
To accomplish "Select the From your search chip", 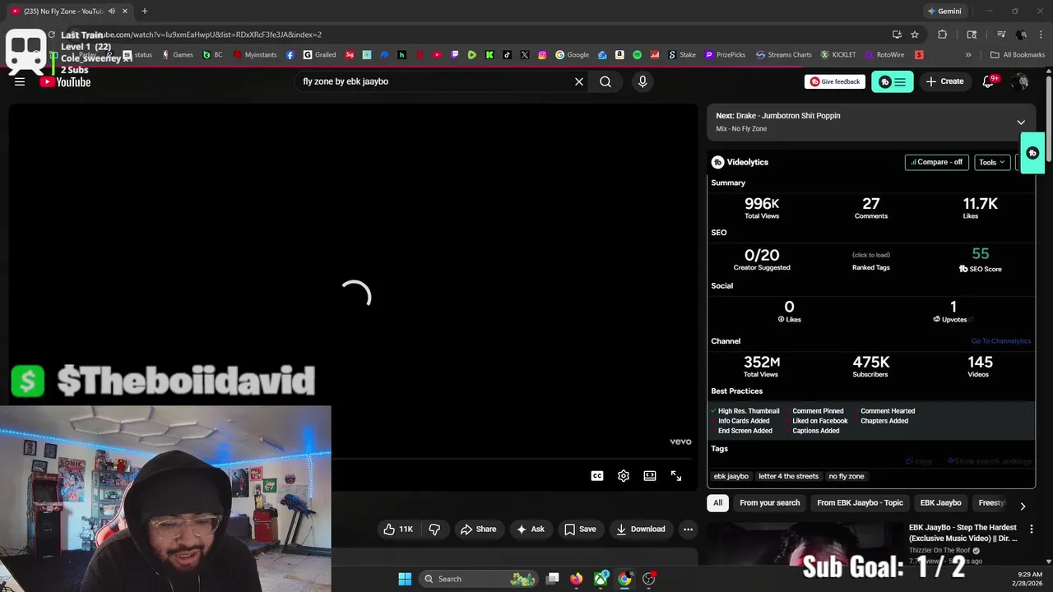I will (770, 503).
